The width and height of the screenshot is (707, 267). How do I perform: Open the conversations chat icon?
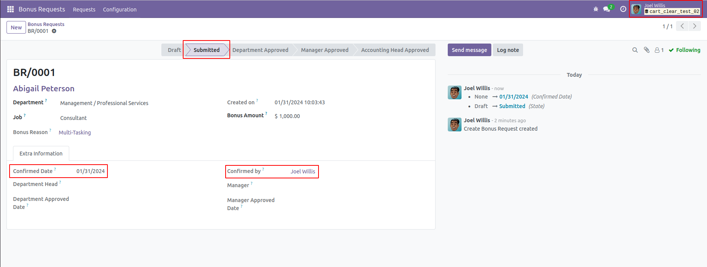607,9
